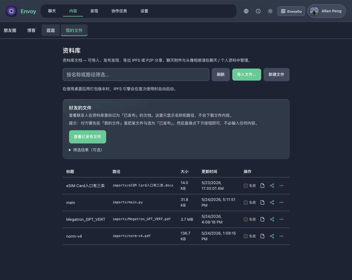
Task: Click norm-v4 title cell
Action: 74,236
